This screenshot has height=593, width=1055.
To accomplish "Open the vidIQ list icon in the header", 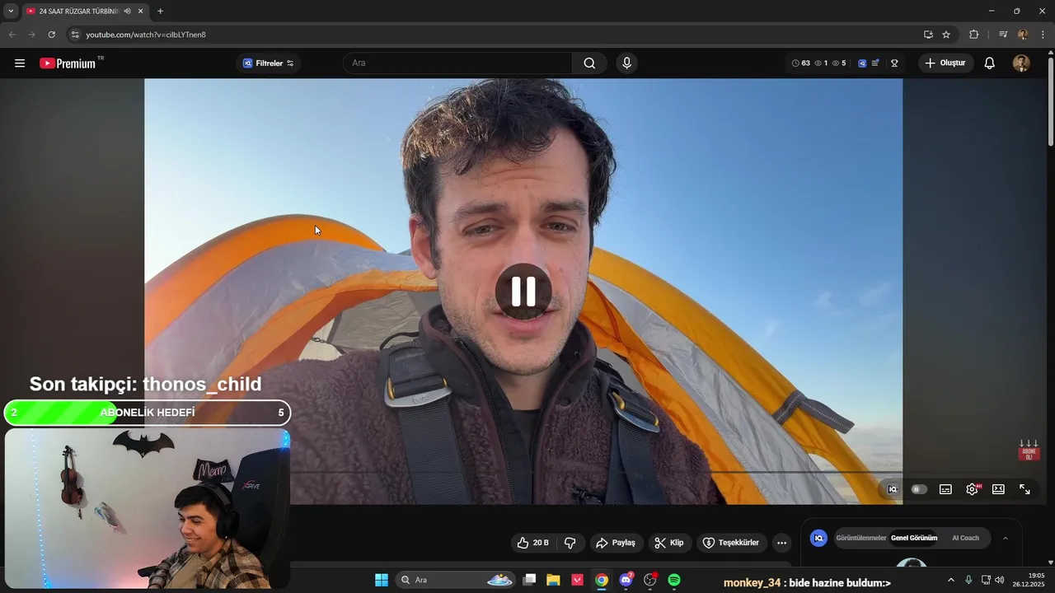I will 875,63.
